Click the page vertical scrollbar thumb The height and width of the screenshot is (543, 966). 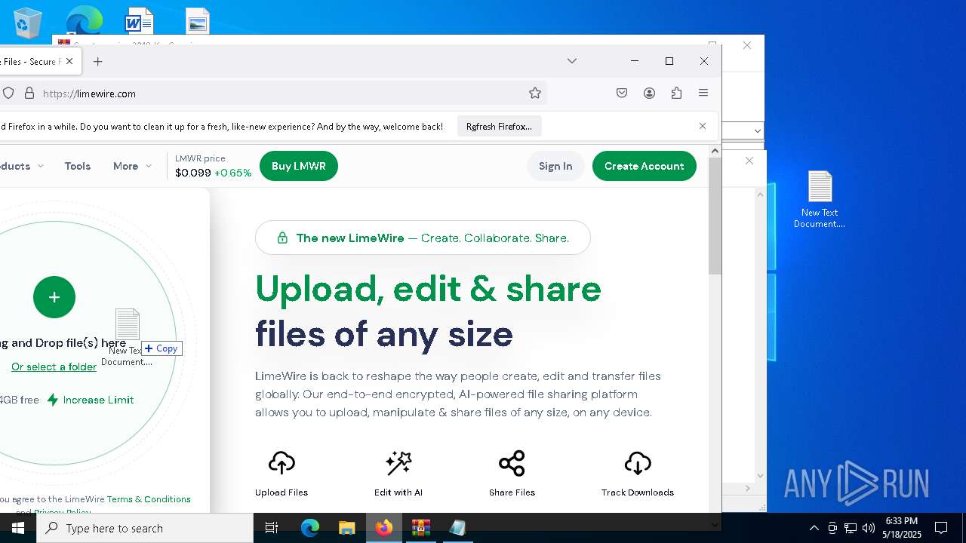point(715,216)
